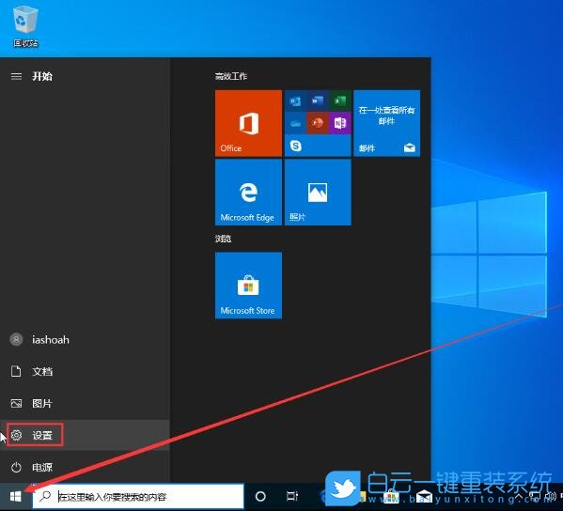
Task: Click the Skype icon in Office folder tile
Action: click(295, 146)
